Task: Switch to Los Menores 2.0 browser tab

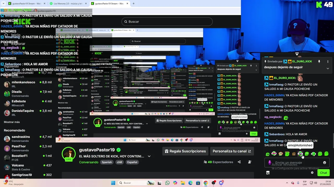Action: click(x=69, y=4)
